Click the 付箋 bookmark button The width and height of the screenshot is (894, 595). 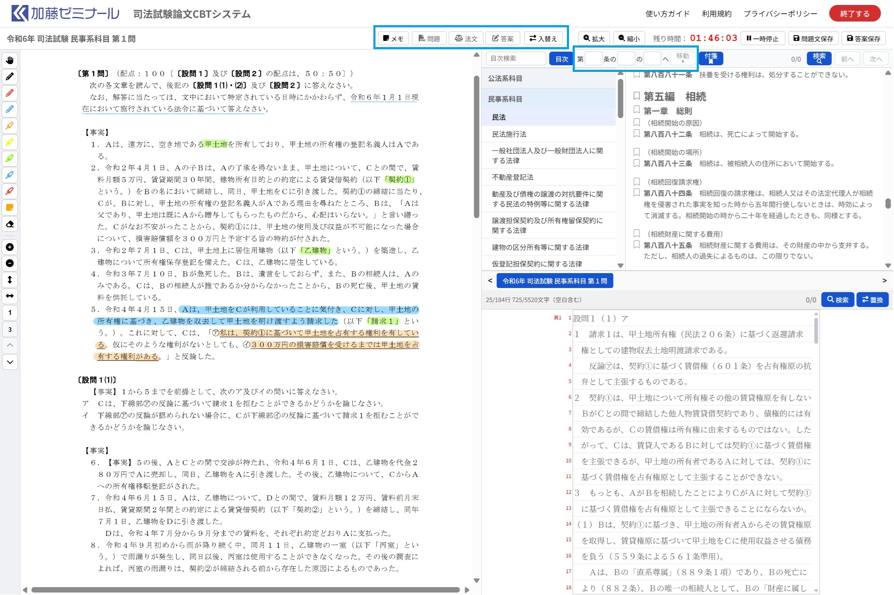point(710,58)
